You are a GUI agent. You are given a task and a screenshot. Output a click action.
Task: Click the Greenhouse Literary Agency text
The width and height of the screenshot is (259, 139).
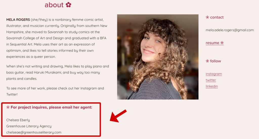29,126
